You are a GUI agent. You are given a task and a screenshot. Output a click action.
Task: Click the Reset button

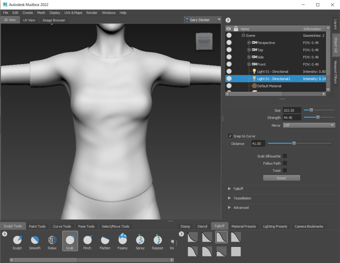tap(282, 178)
